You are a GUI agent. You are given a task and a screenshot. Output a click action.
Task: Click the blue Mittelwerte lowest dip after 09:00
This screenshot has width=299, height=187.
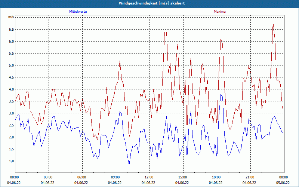click(x=129, y=165)
